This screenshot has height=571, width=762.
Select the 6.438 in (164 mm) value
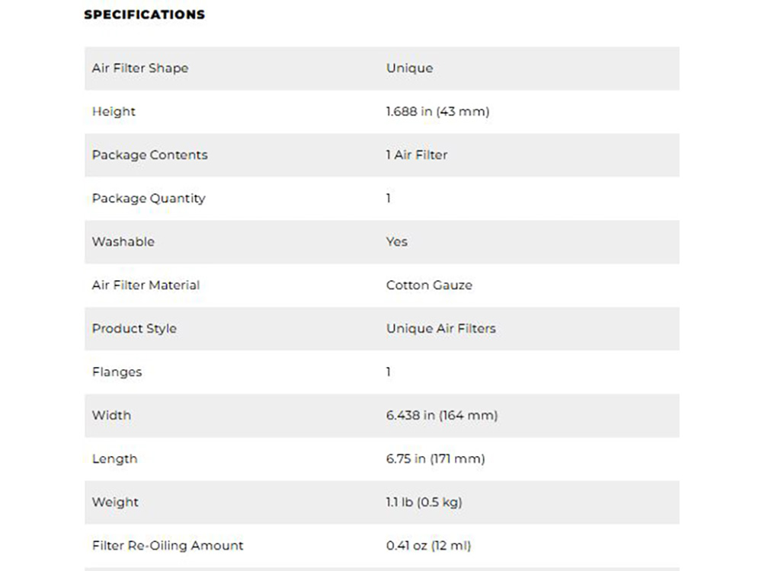pyautogui.click(x=442, y=415)
